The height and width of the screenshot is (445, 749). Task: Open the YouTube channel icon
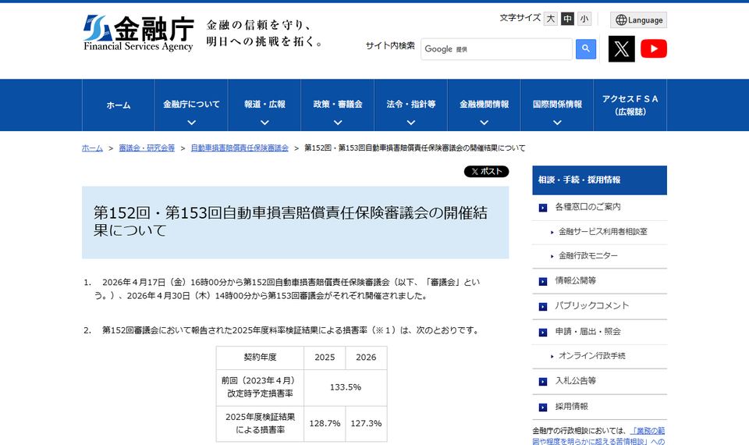[654, 48]
